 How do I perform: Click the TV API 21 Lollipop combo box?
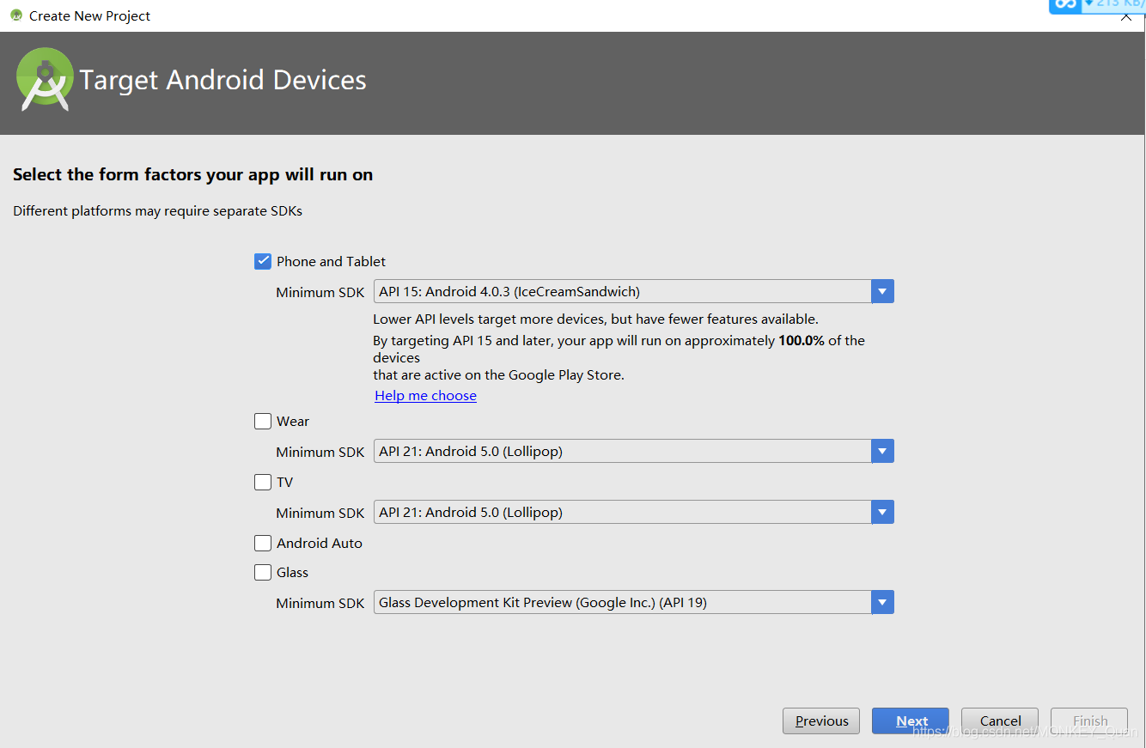pyautogui.click(x=634, y=512)
